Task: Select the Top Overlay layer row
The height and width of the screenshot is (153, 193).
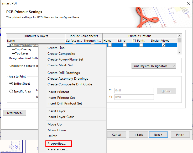Action: point(23,49)
